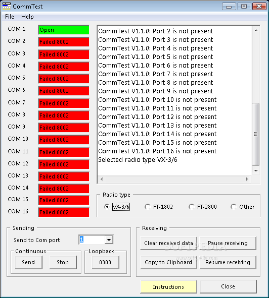The width and height of the screenshot is (269, 298).
Task: Select the VX-3/6 radio type
Action: pos(117,207)
